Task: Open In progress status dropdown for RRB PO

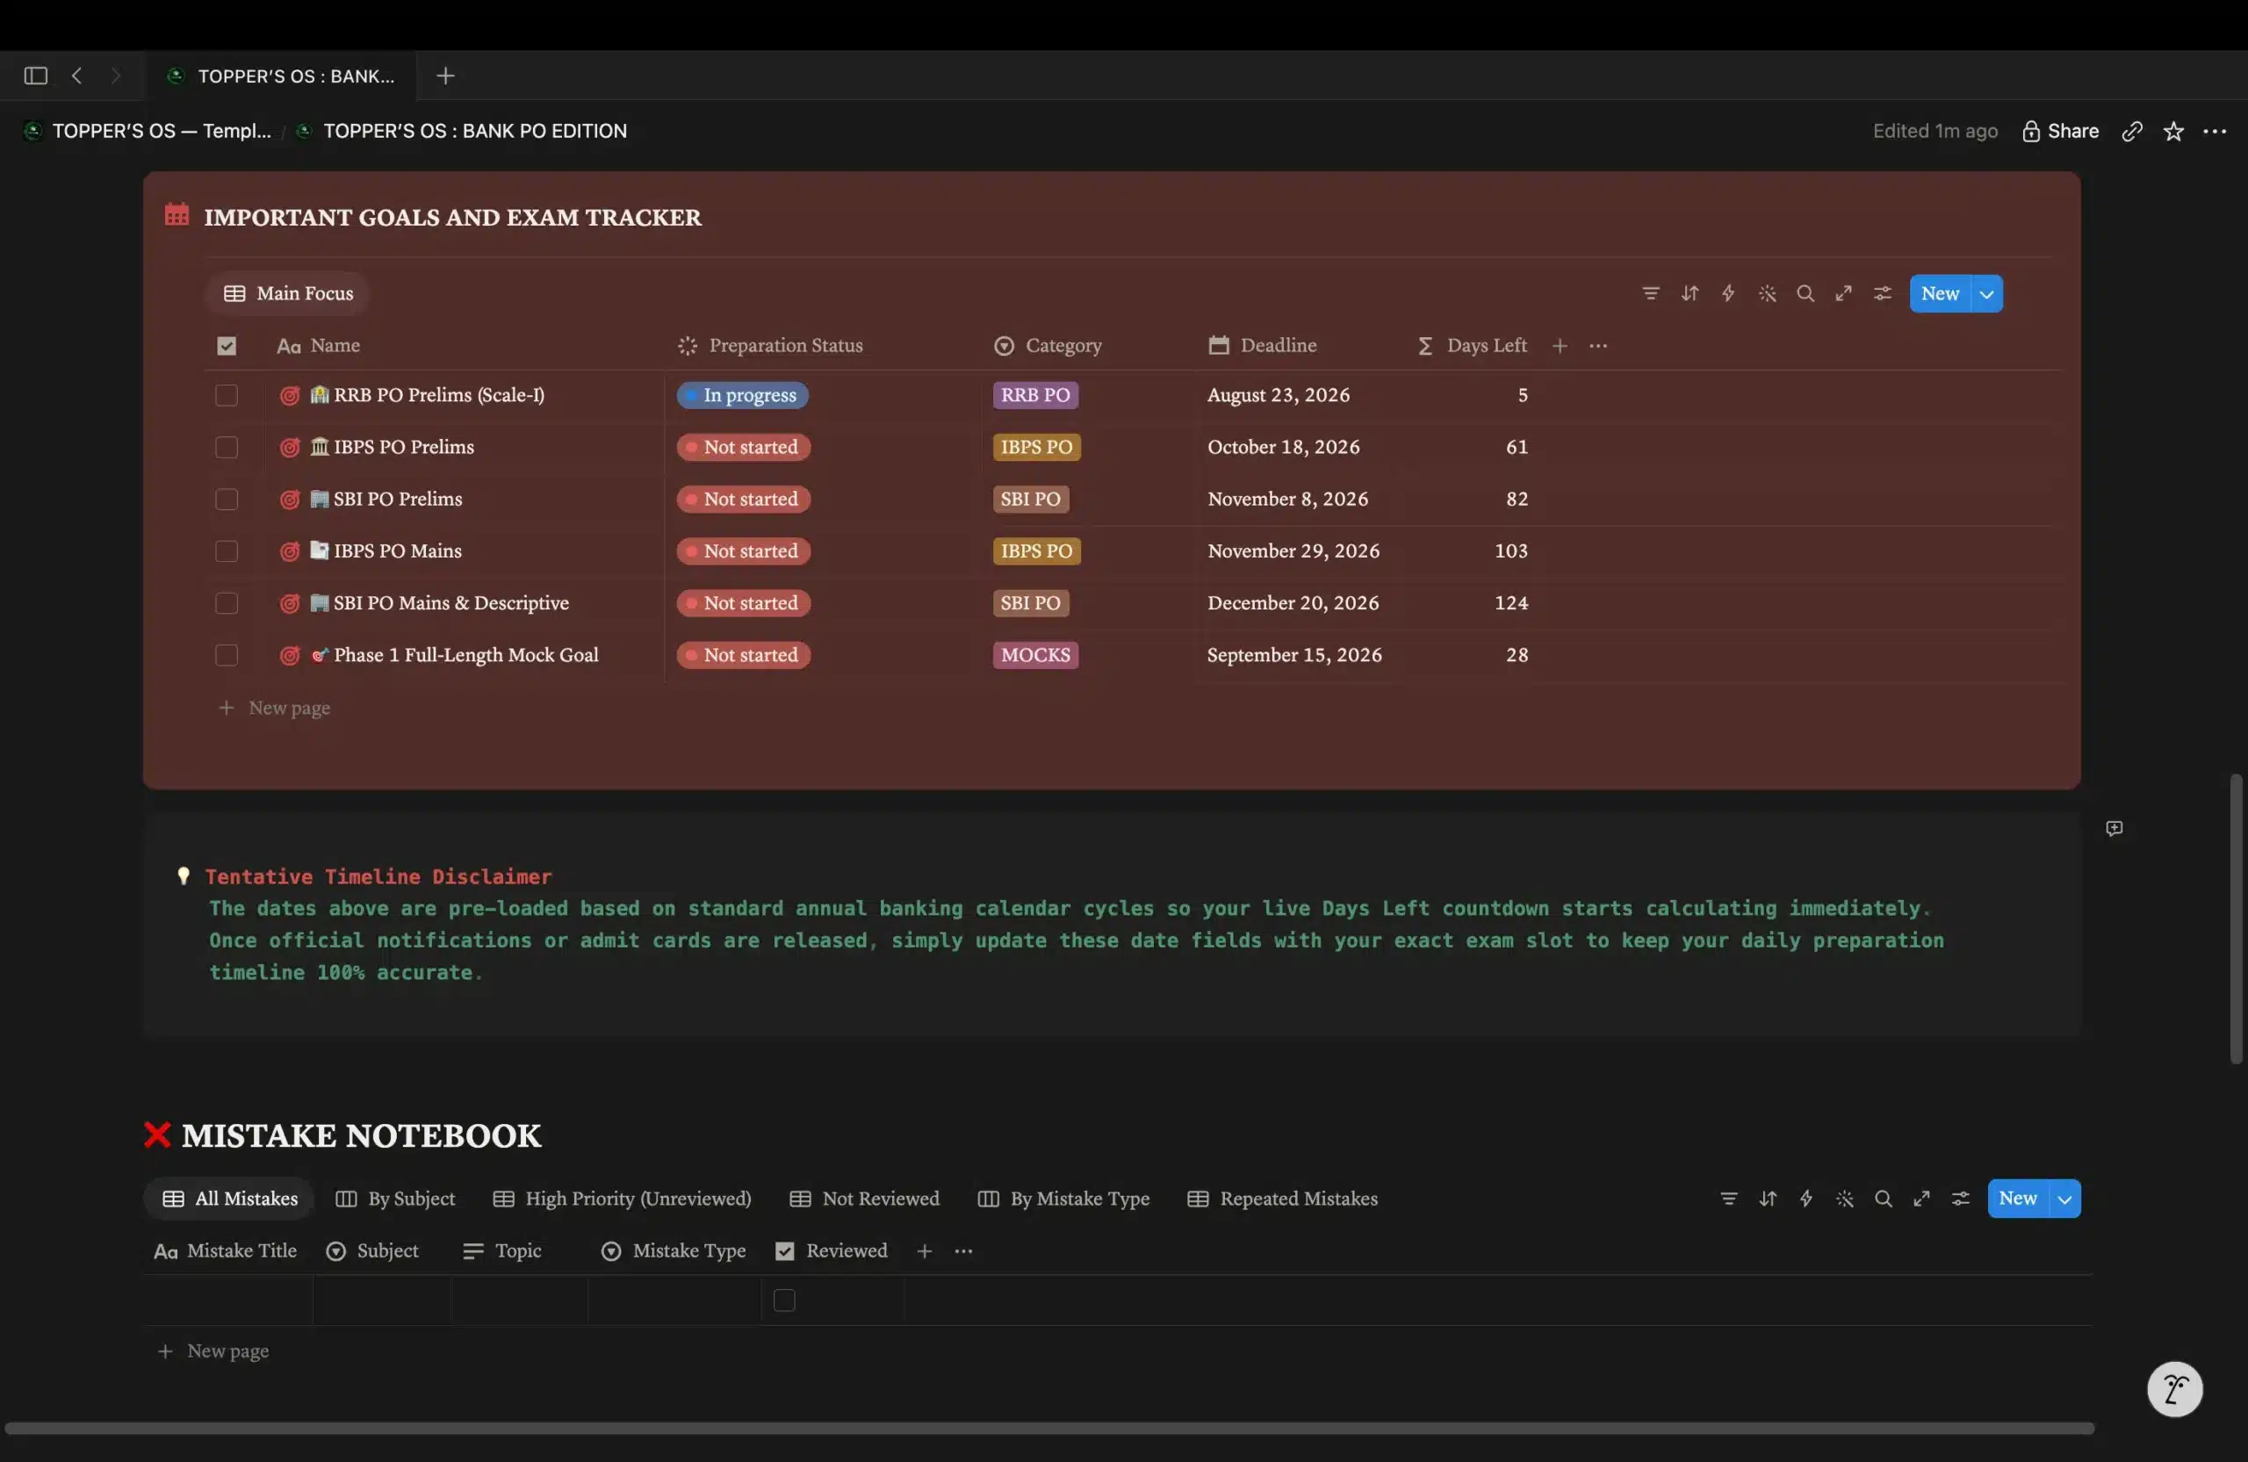Action: coord(742,396)
